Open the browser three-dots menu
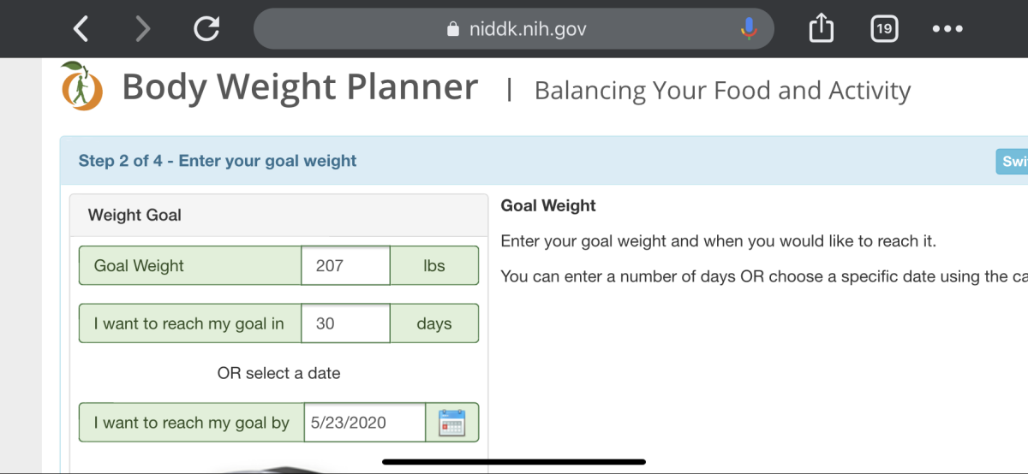1028x474 pixels. [947, 30]
